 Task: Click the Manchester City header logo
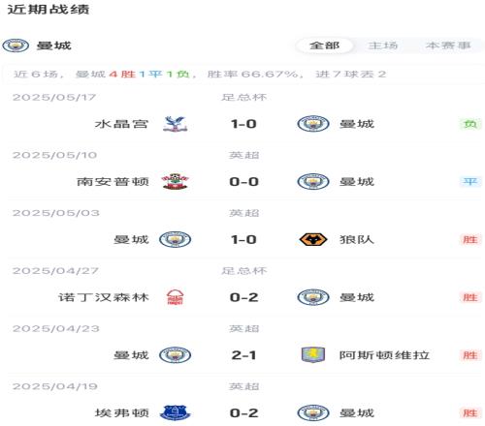click(16, 46)
